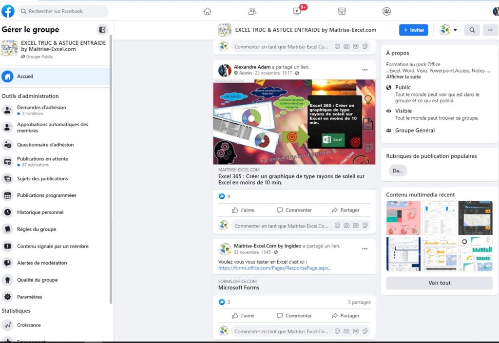Focus the Rechercher sur Facebook search field
This screenshot has height=343, width=499.
pos(63,11)
